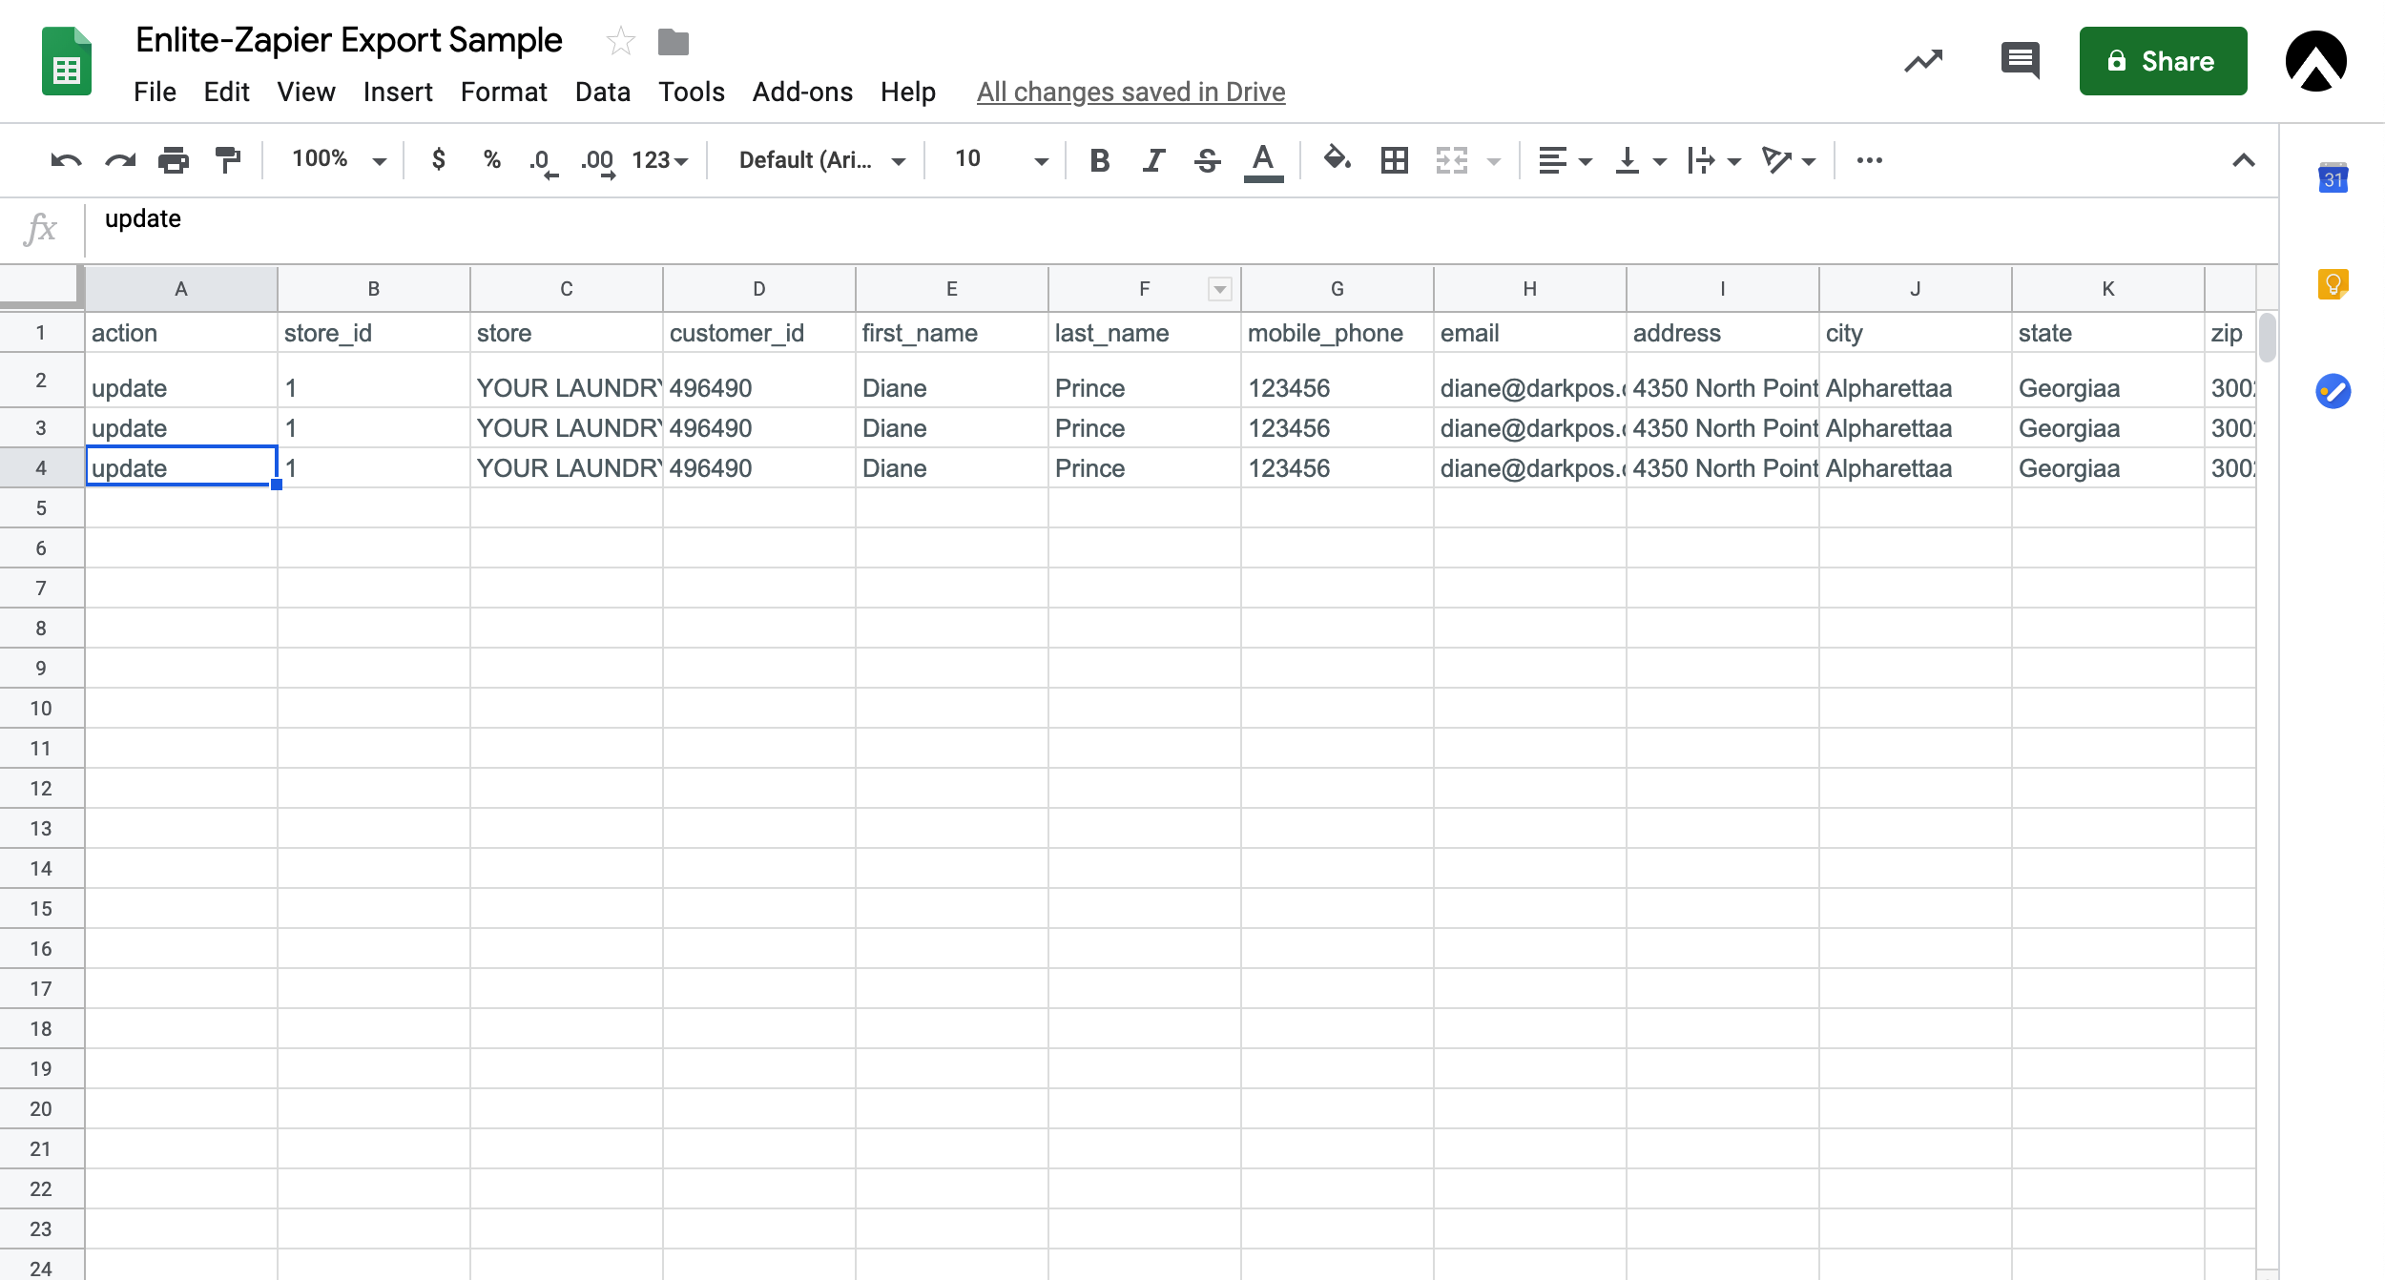Click the Undo arrow icon
This screenshot has width=2385, height=1280.
65,160
